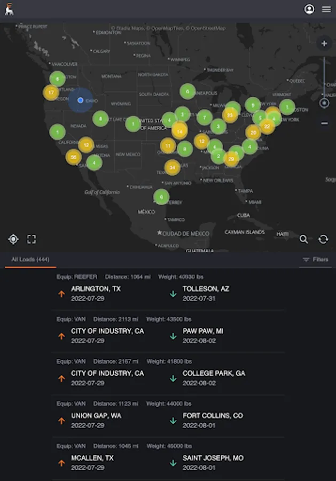
Task: Open the 34-load cluster in Texas
Action: (x=173, y=167)
